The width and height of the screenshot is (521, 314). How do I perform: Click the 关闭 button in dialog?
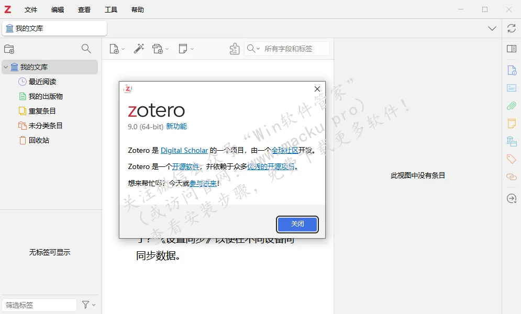click(297, 224)
